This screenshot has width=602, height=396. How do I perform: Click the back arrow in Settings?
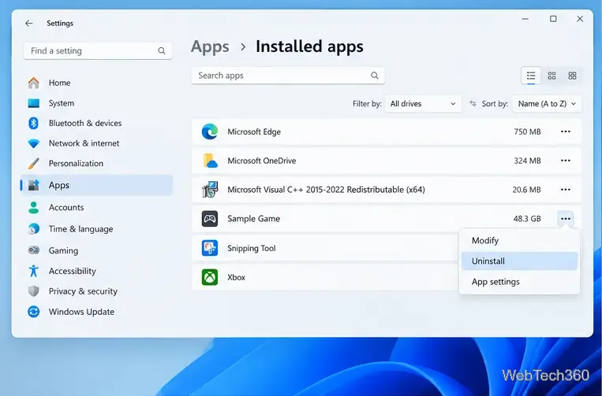[x=28, y=24]
